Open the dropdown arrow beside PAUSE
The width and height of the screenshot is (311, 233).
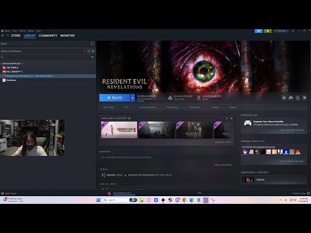point(133,98)
